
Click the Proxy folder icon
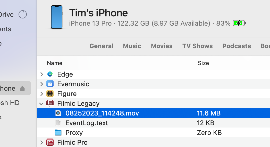[x=58, y=133]
